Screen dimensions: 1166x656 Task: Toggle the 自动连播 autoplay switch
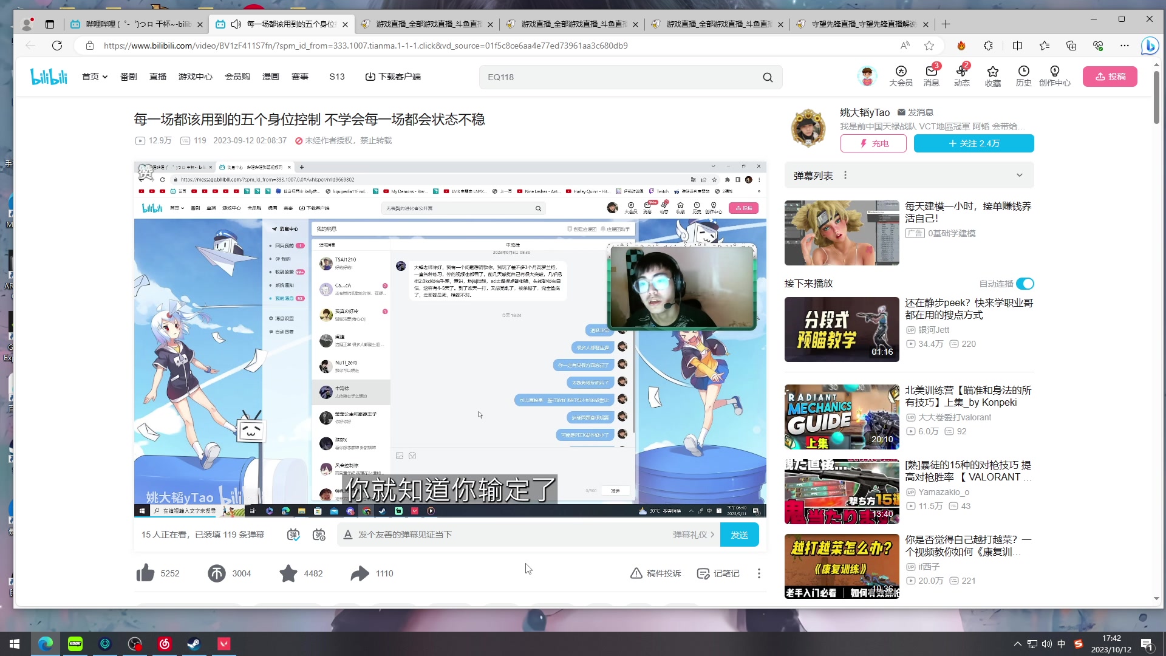[1025, 284]
